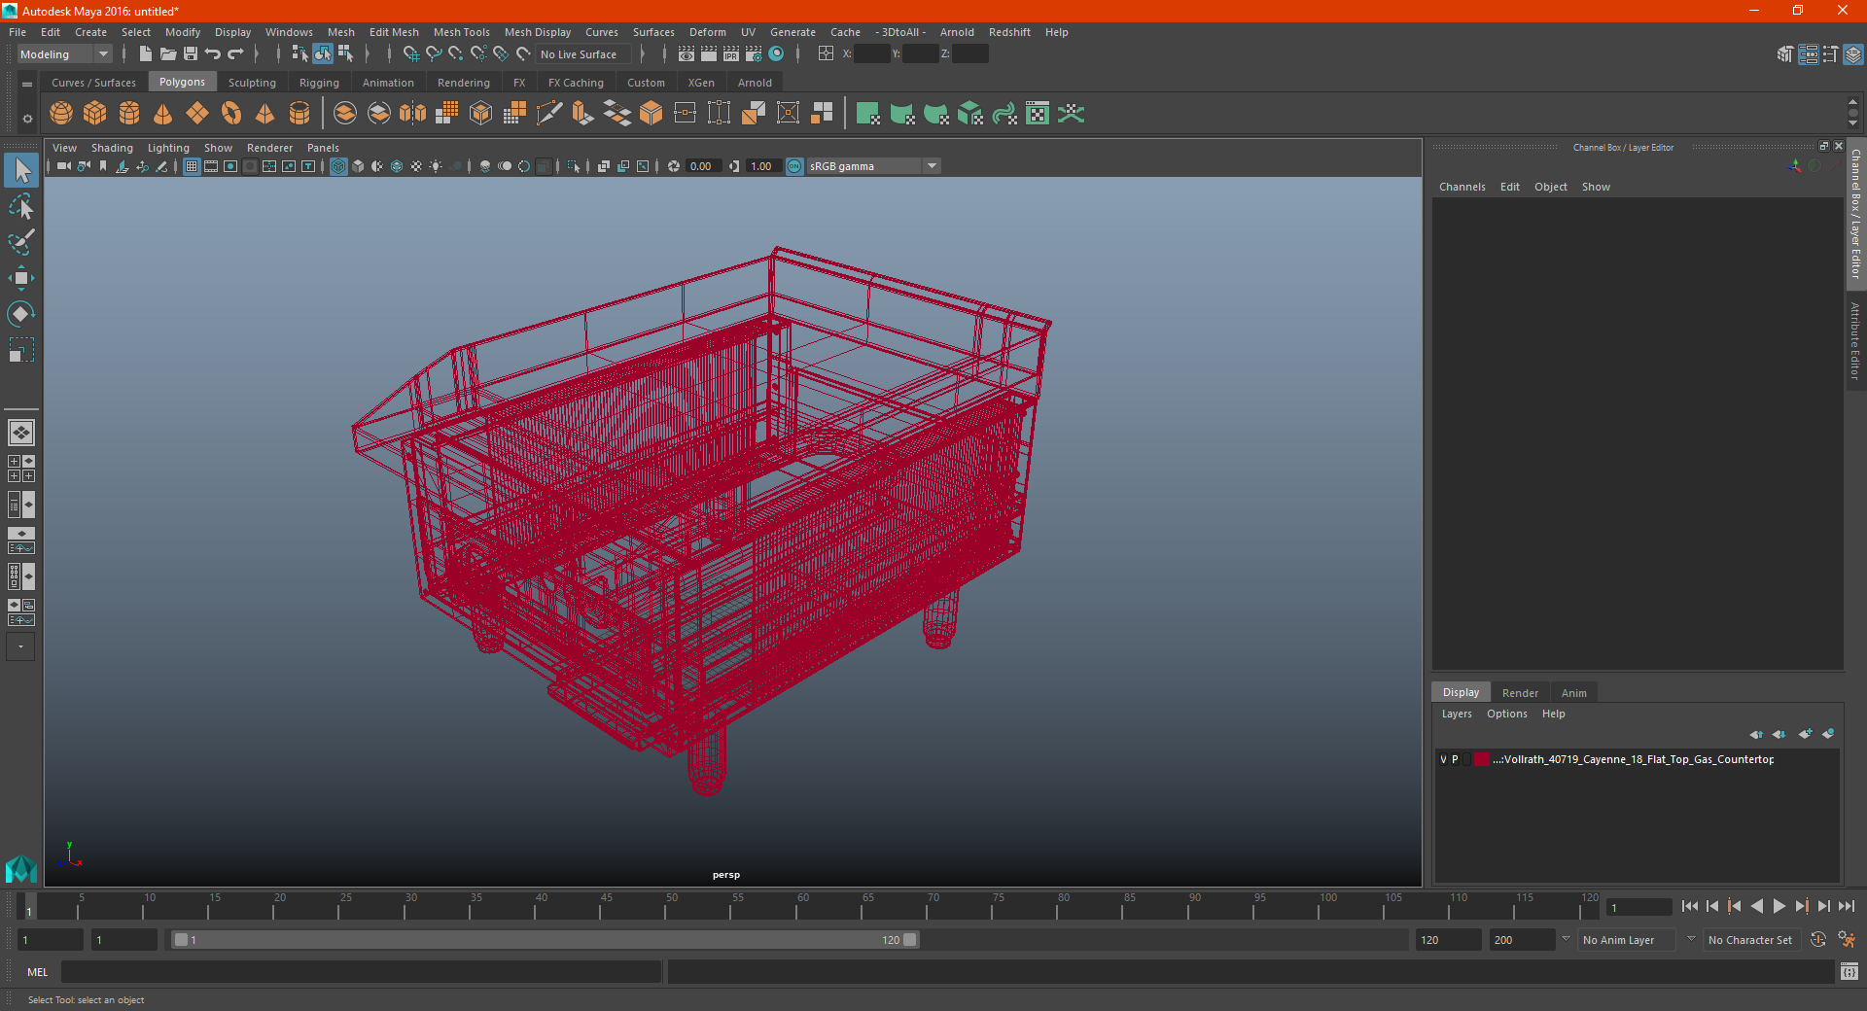This screenshot has width=1867, height=1011.
Task: Select the Rotate tool in toolbox
Action: (x=21, y=314)
